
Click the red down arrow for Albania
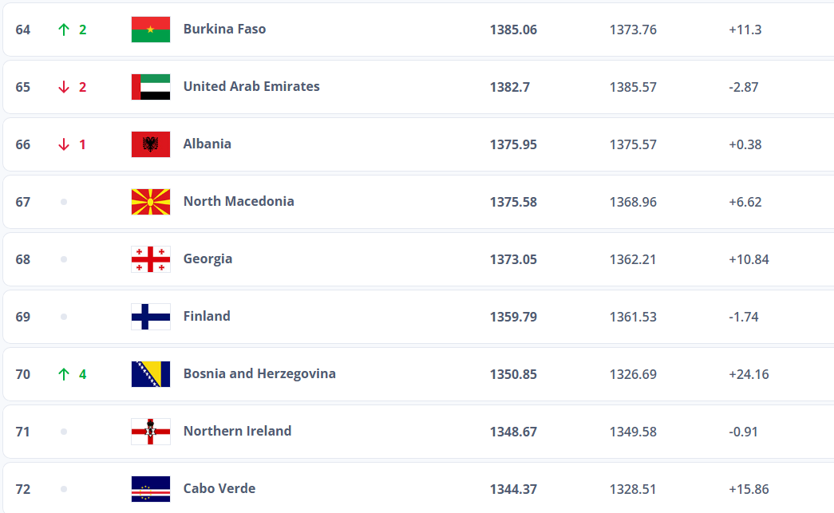64,144
